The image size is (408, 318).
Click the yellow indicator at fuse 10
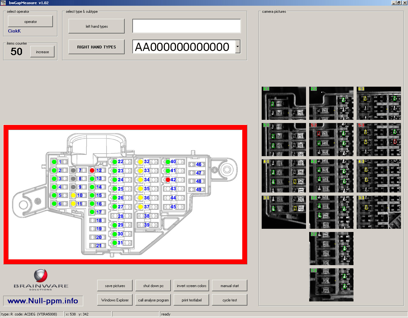[x=73, y=195]
